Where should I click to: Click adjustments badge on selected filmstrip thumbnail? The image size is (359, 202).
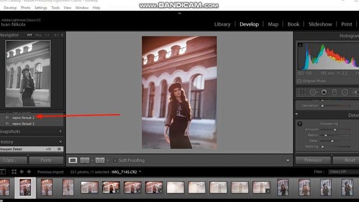[29, 194]
